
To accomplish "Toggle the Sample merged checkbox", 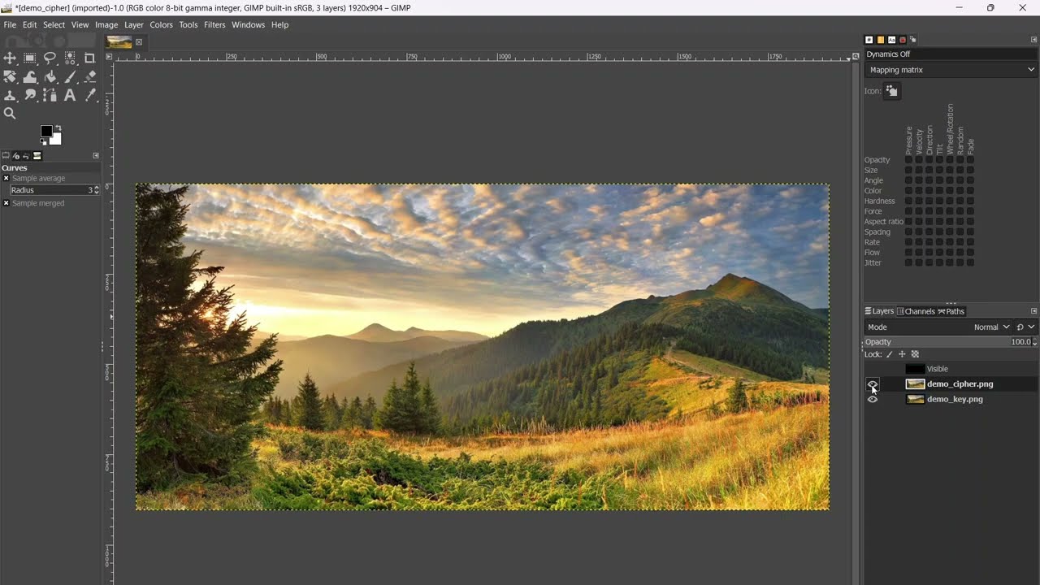I will coord(6,203).
